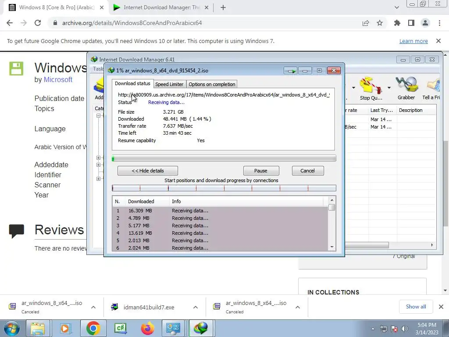Open the C# application taskbar icon
The height and width of the screenshot is (337, 449).
pyautogui.click(x=121, y=328)
